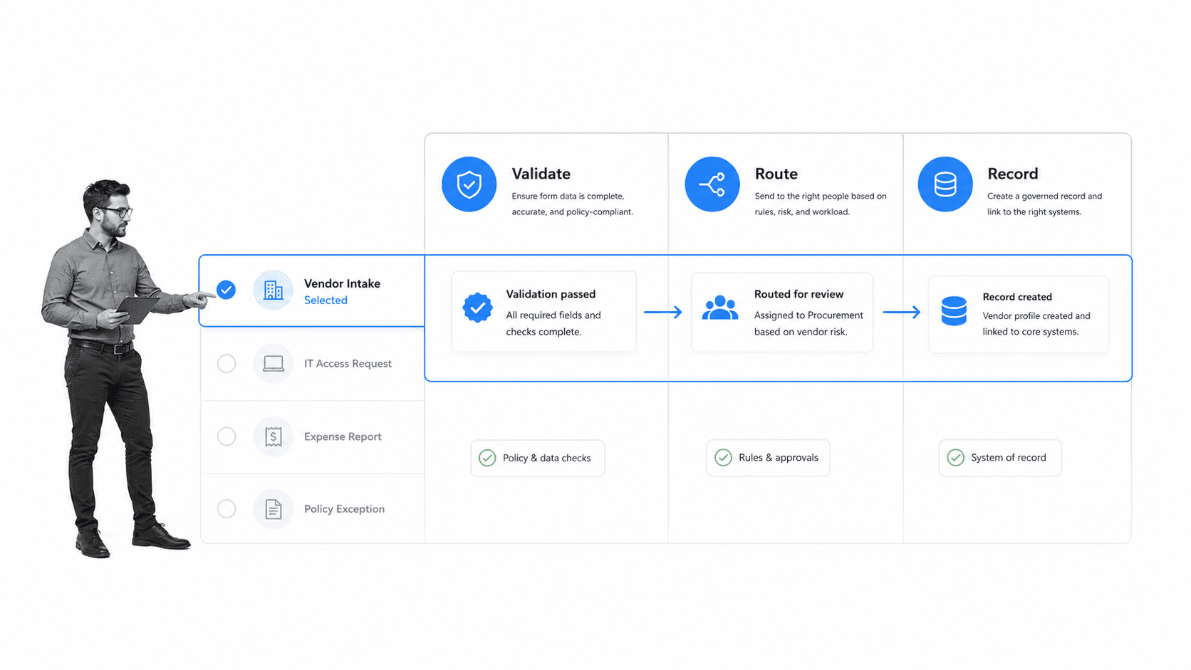The height and width of the screenshot is (670, 1191).
Task: Click the Policy & data checks checkmark icon
Action: 487,458
